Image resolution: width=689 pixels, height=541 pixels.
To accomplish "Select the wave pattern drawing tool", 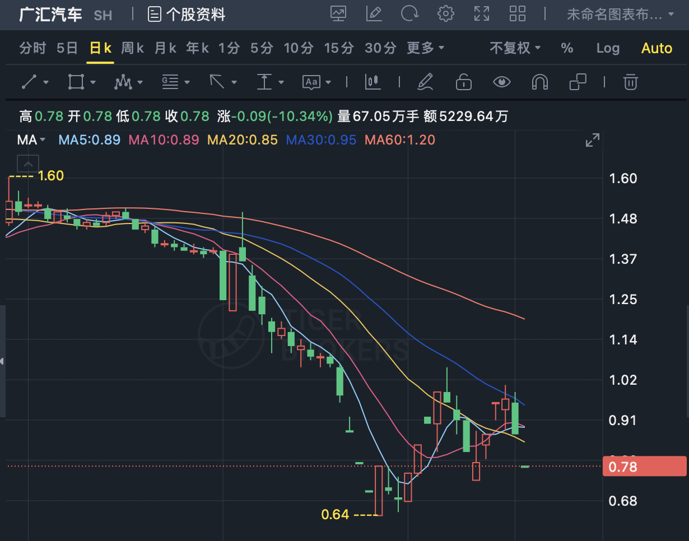I will point(123,82).
